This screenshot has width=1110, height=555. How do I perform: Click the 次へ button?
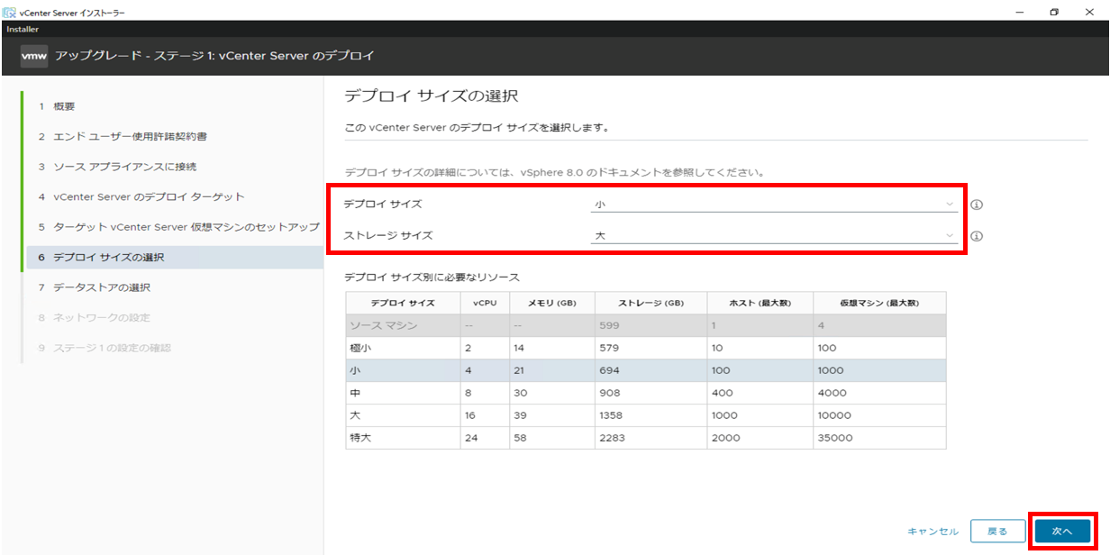pos(1062,532)
